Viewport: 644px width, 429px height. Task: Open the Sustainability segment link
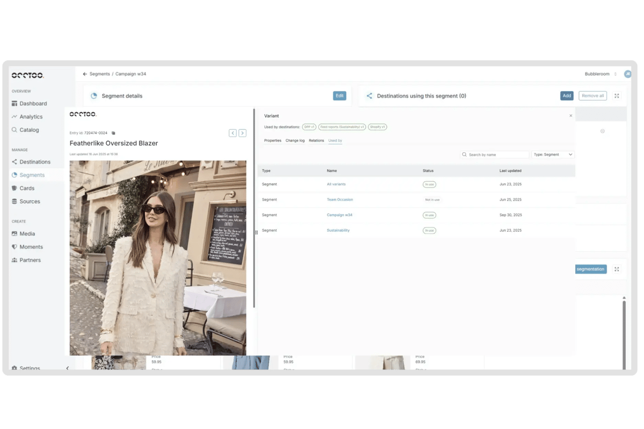[x=338, y=230]
